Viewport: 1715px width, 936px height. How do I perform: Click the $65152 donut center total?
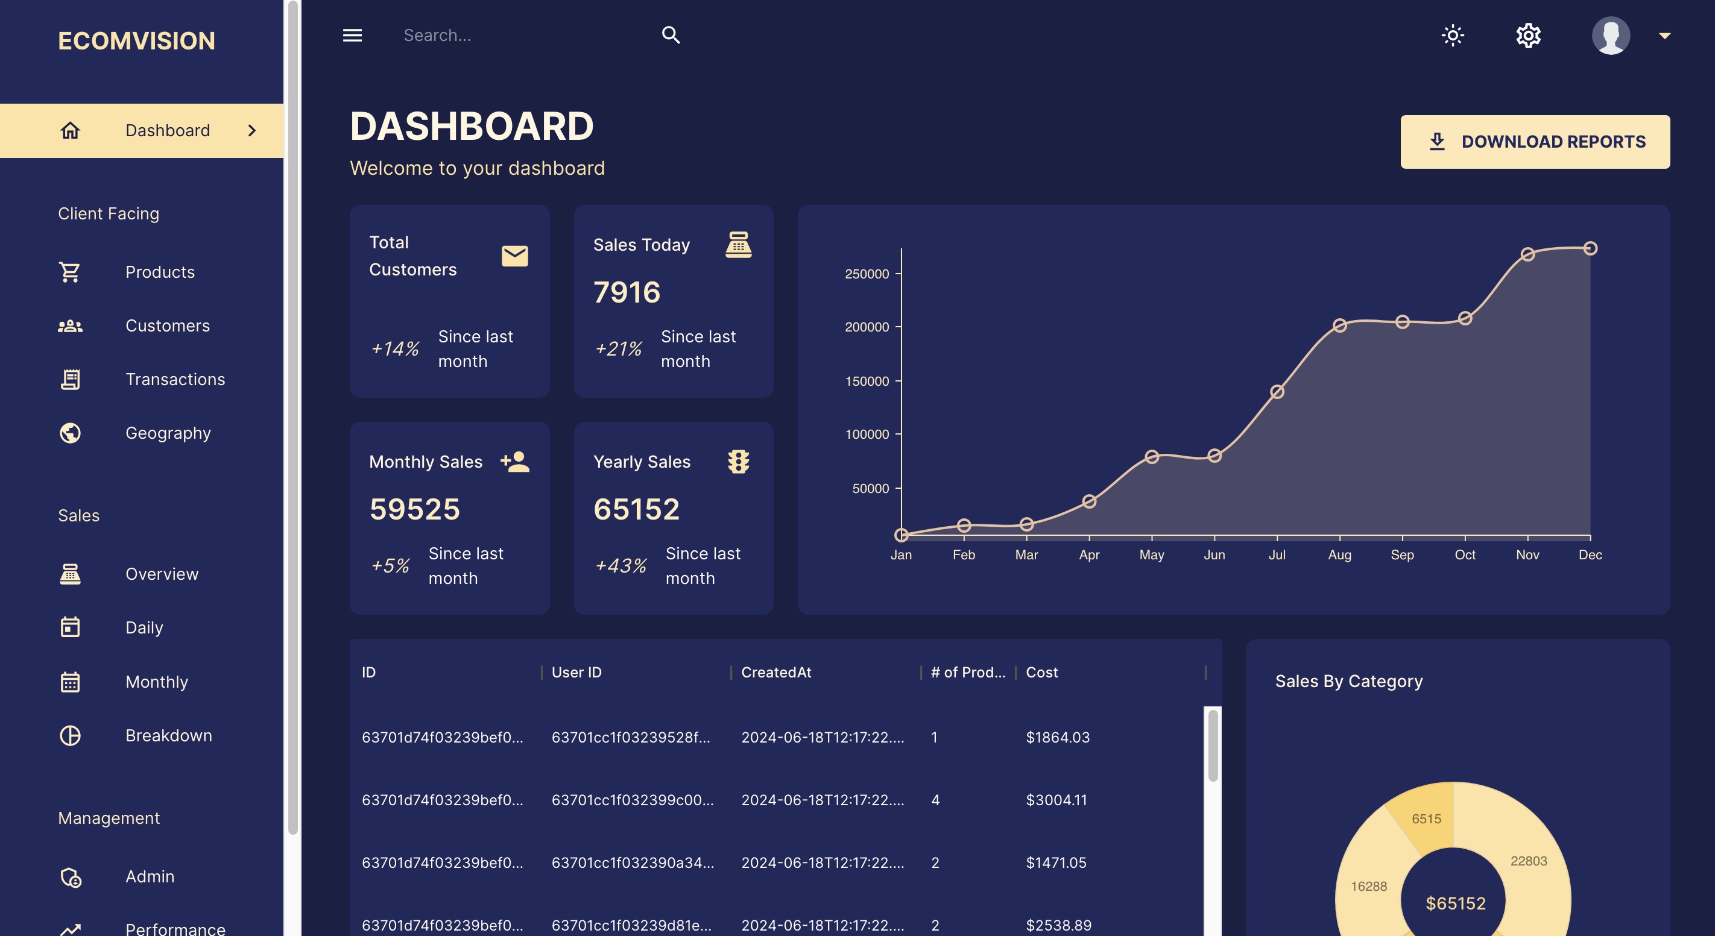coord(1455,903)
